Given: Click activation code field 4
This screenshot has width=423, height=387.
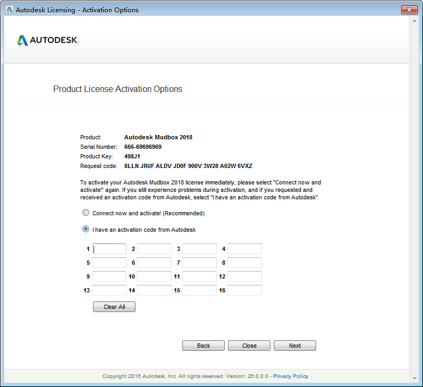Looking at the screenshot, I should click(x=244, y=249).
